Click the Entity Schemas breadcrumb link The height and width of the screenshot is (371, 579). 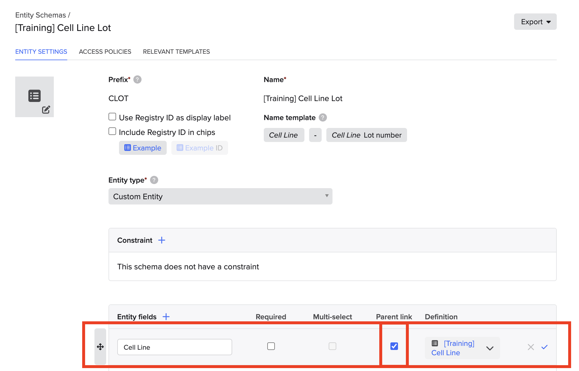point(41,15)
